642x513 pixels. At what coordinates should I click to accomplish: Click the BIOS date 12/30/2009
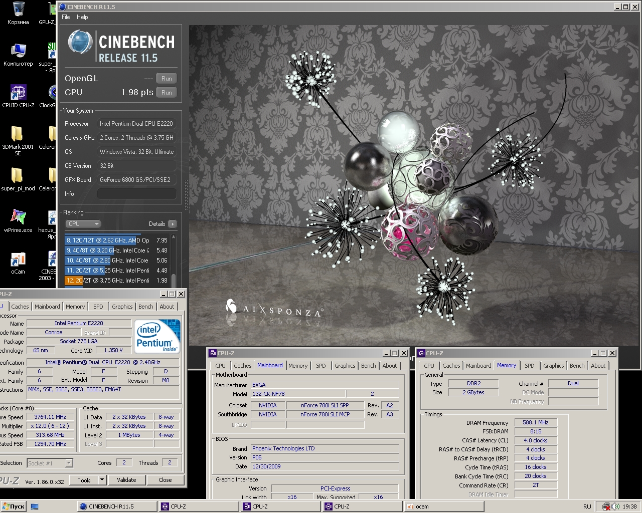pyautogui.click(x=325, y=466)
